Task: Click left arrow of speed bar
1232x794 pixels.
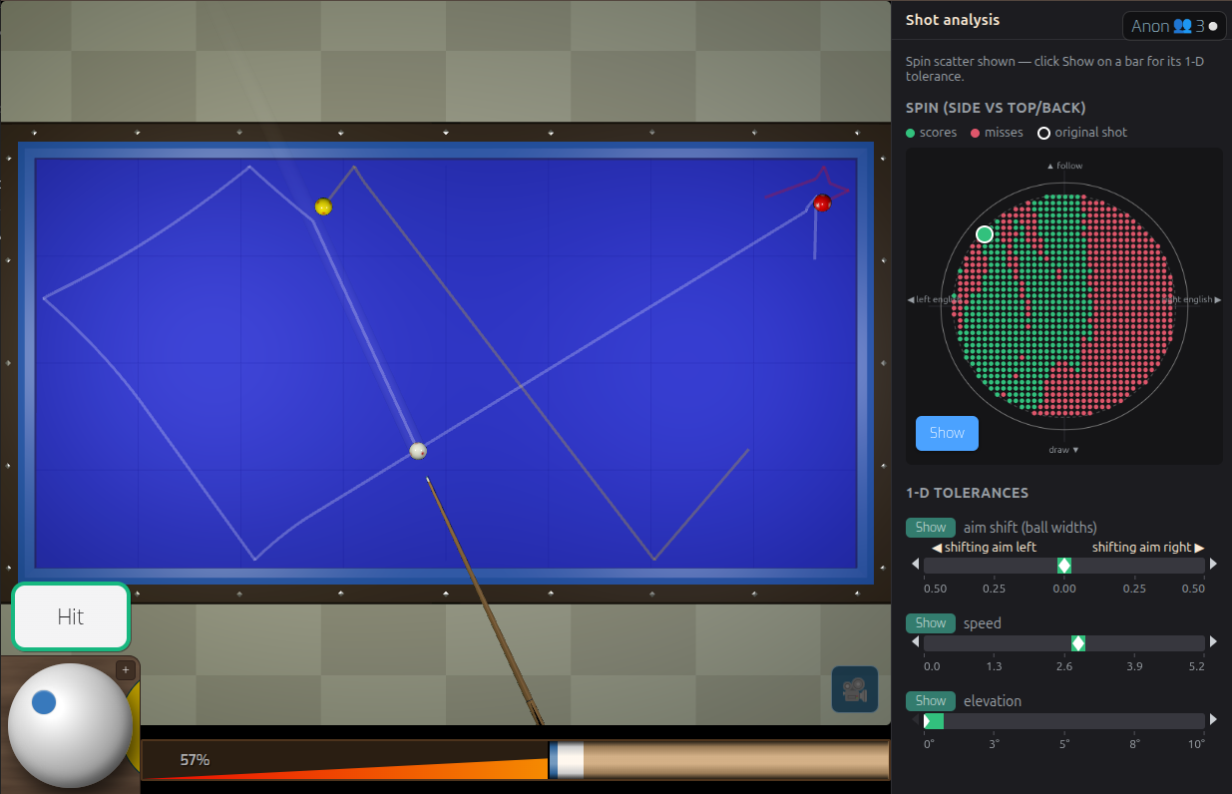Action: point(916,642)
